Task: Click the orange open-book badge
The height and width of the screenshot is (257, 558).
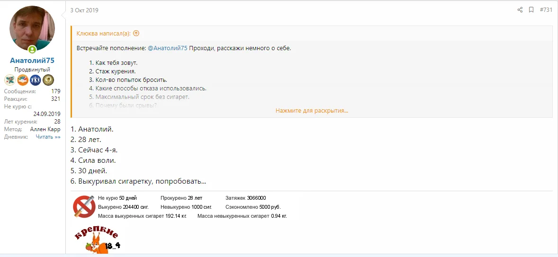Action: pyautogui.click(x=22, y=80)
